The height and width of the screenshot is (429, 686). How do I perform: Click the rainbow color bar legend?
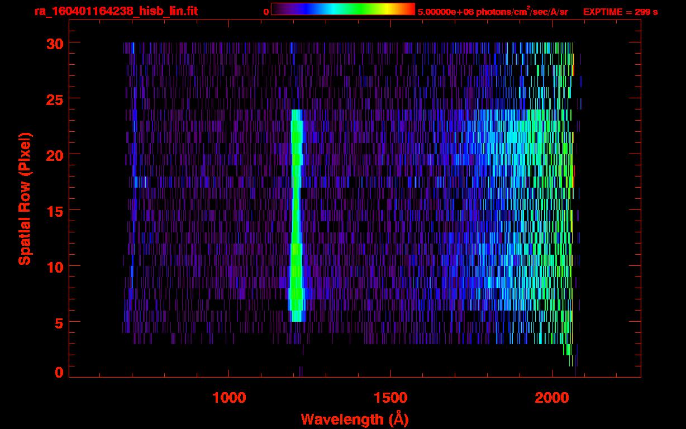343,9
